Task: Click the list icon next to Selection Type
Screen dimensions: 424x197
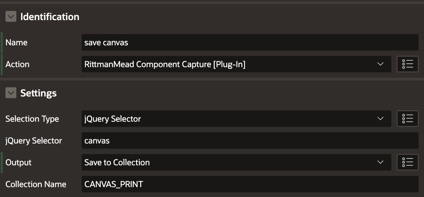Action: tap(407, 119)
